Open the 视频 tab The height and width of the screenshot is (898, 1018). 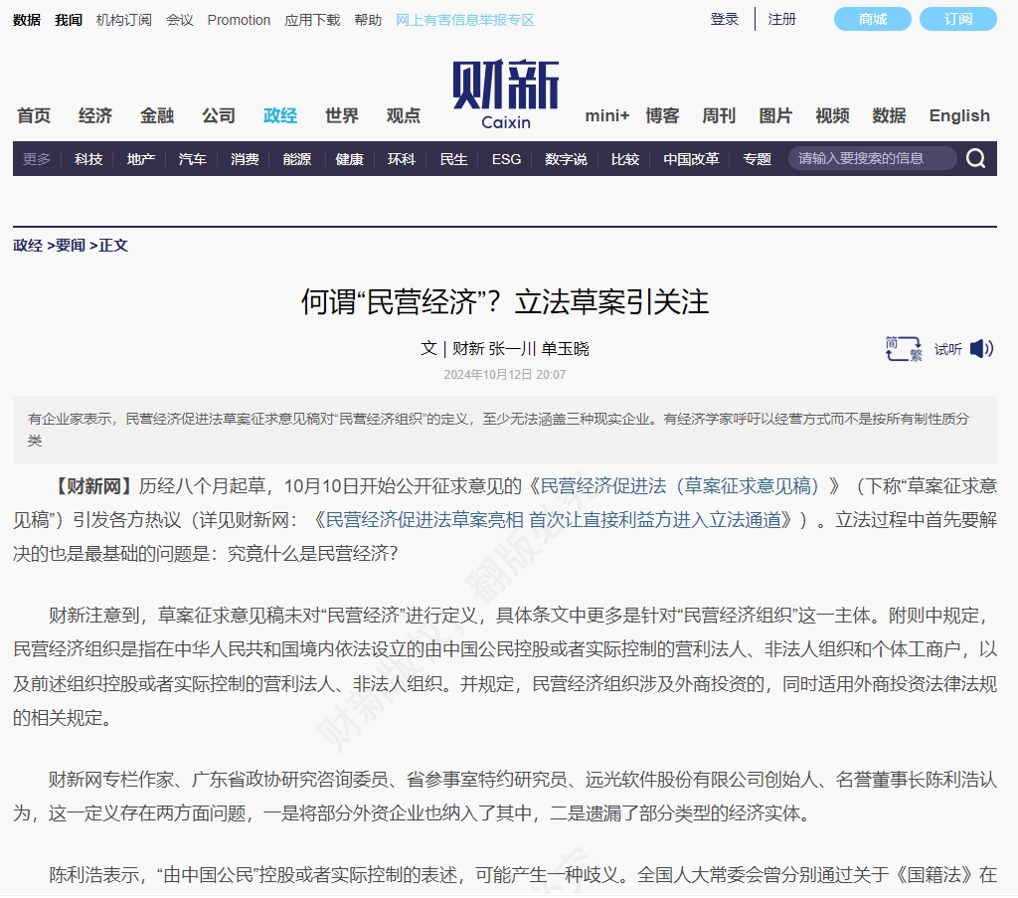[x=831, y=115]
